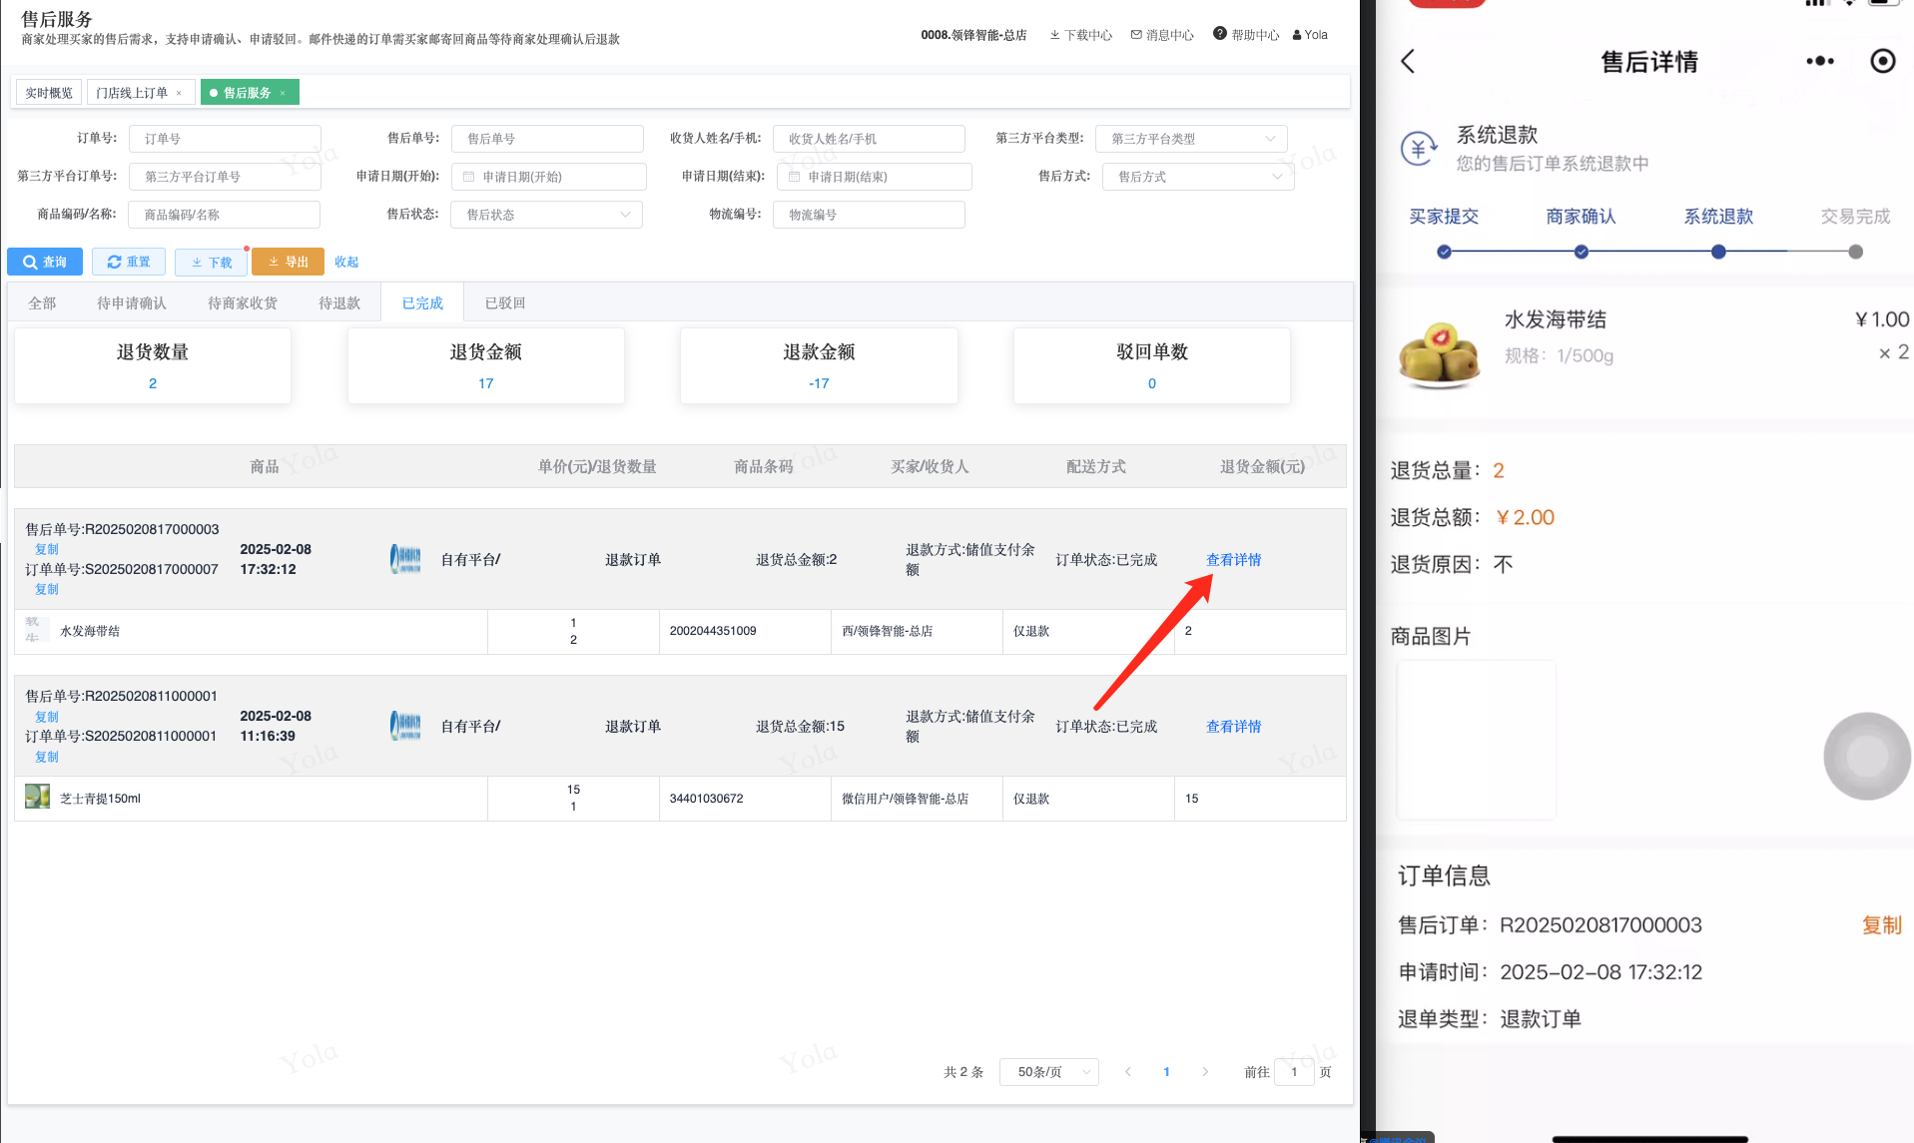Tap 复制 in the 订单信息 section

1881,925
